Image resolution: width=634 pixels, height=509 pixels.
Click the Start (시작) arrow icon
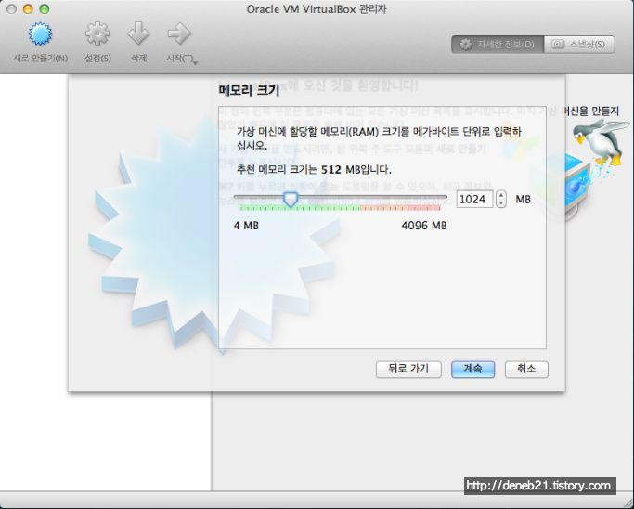coord(179,33)
